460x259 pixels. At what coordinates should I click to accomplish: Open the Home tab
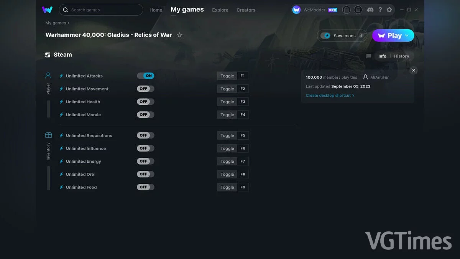[x=156, y=10]
